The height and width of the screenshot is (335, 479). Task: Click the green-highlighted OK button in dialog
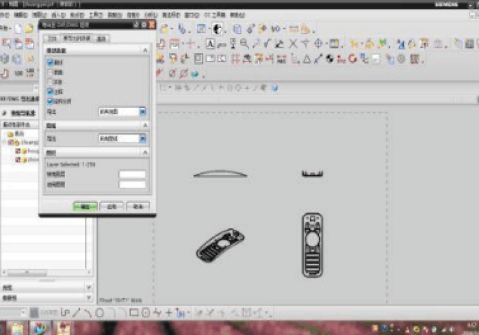84,205
